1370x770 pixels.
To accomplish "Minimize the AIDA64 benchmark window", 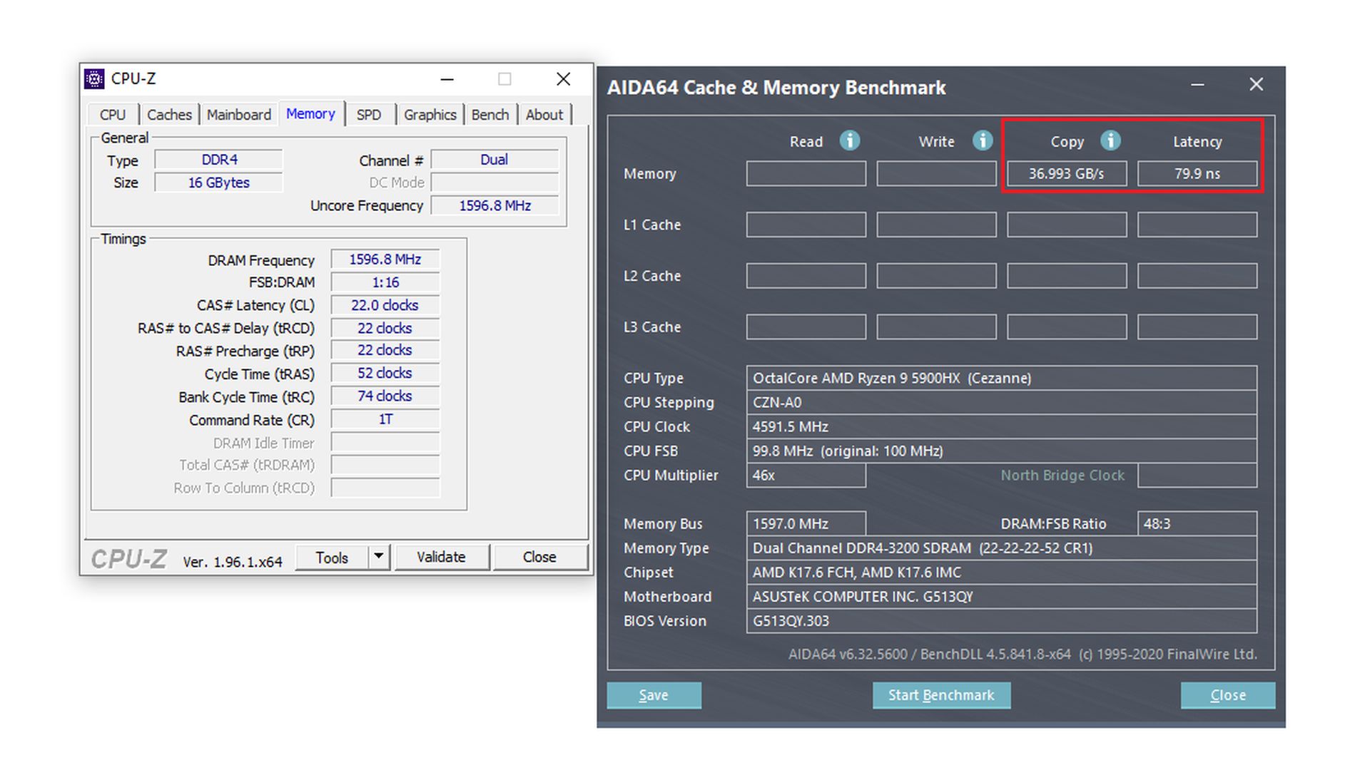I will coord(1197,85).
